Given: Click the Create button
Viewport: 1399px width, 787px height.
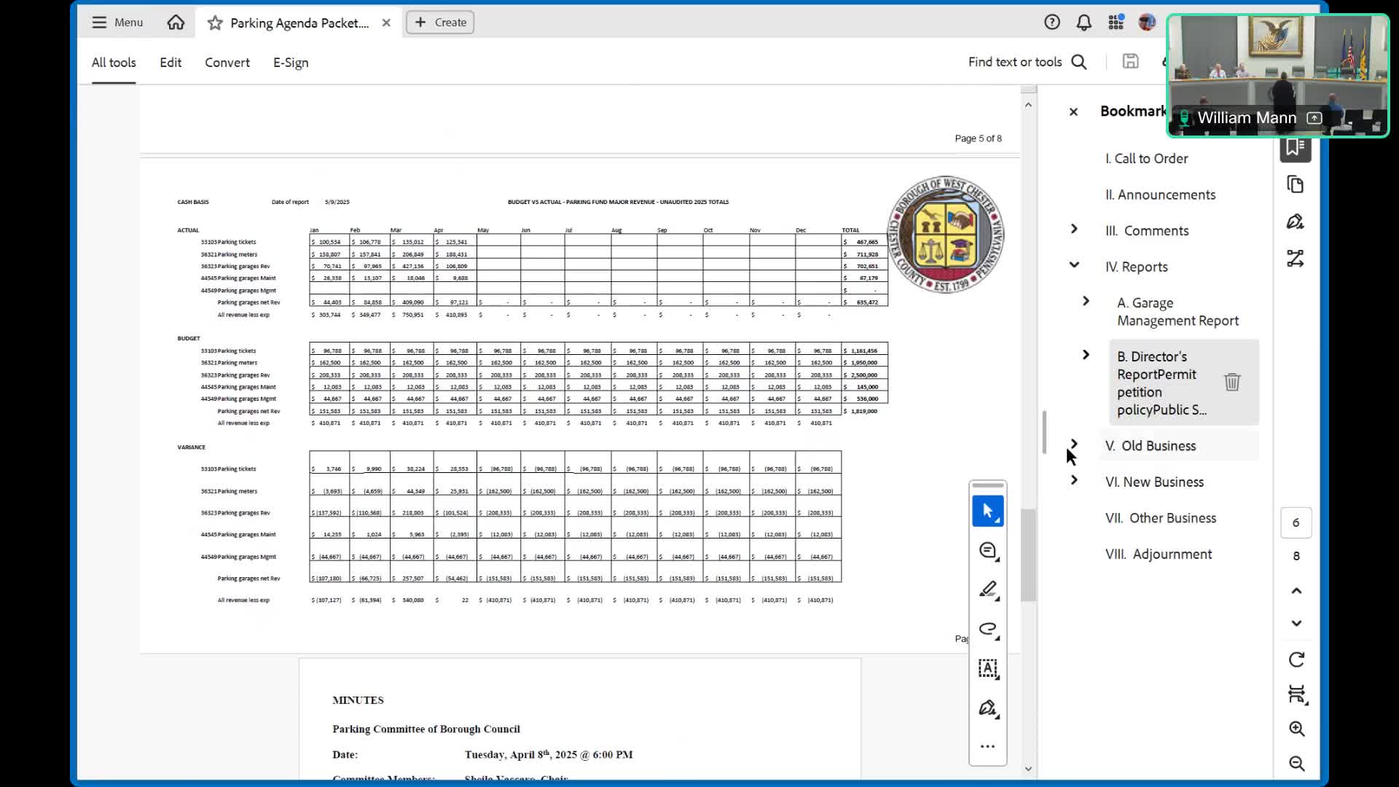Looking at the screenshot, I should [x=440, y=23].
